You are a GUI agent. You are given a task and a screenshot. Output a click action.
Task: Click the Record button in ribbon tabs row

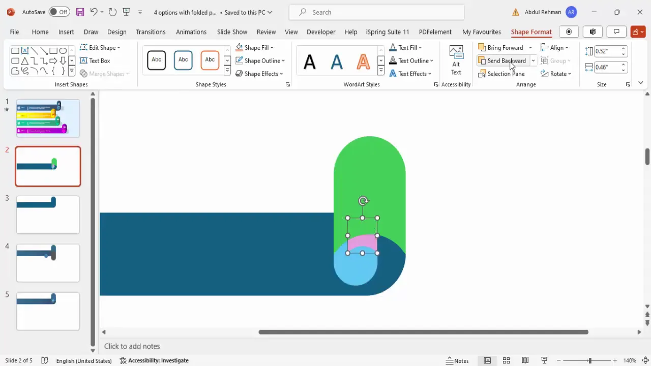click(569, 32)
